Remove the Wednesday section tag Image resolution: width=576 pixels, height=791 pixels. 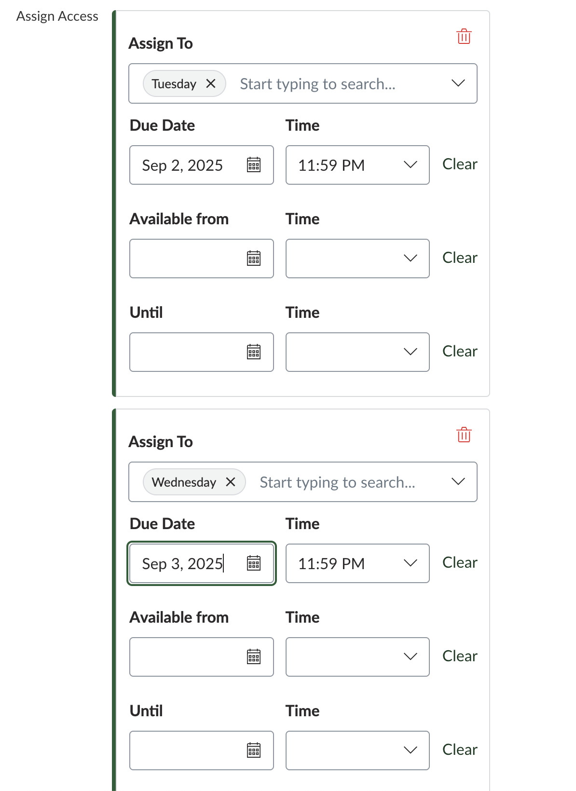(231, 482)
